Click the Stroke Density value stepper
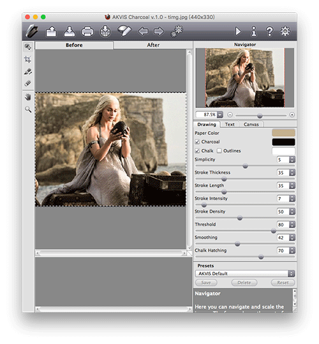 pyautogui.click(x=292, y=212)
